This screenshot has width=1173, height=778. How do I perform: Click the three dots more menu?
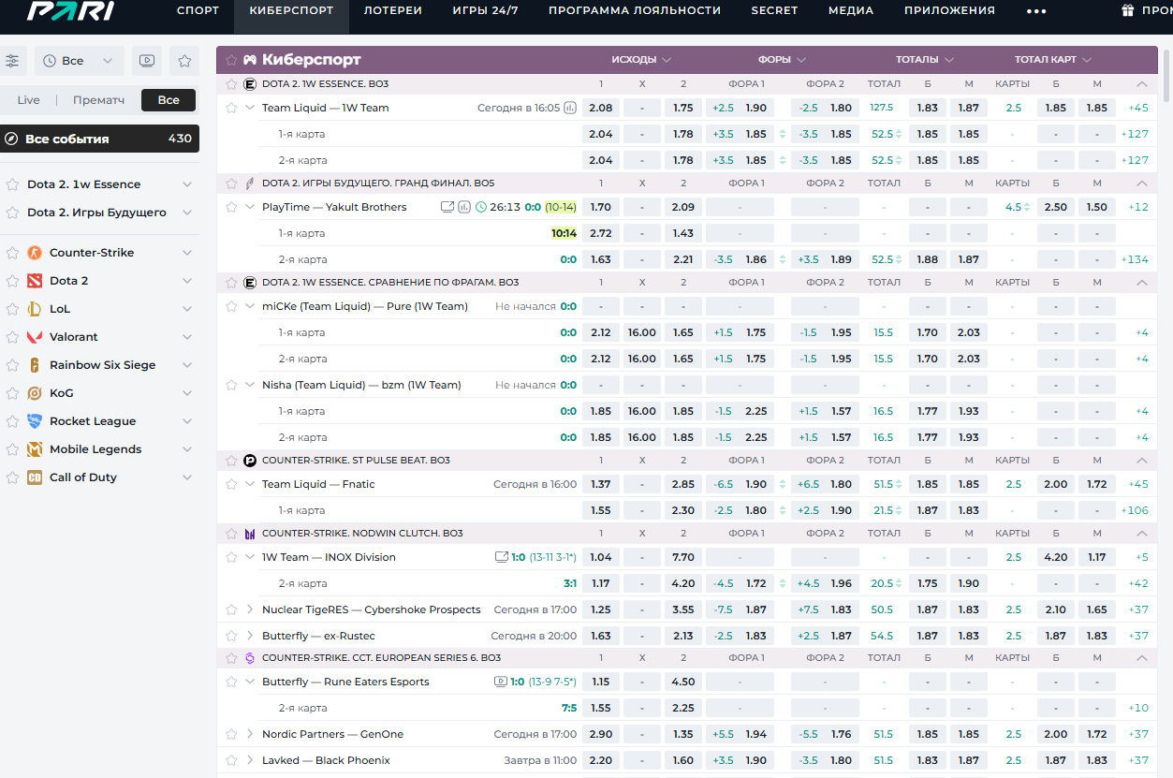click(x=1036, y=11)
